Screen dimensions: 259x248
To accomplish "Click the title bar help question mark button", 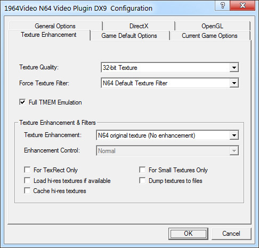I will click(x=222, y=5).
